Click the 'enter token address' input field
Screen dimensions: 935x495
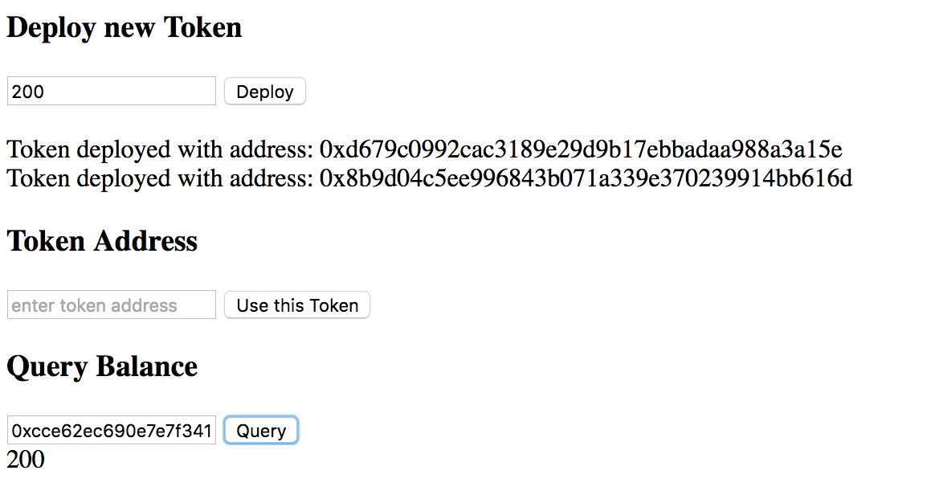[112, 305]
